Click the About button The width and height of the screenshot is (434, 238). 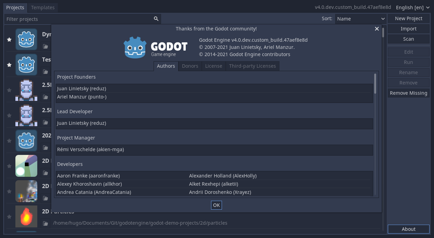coord(409,229)
